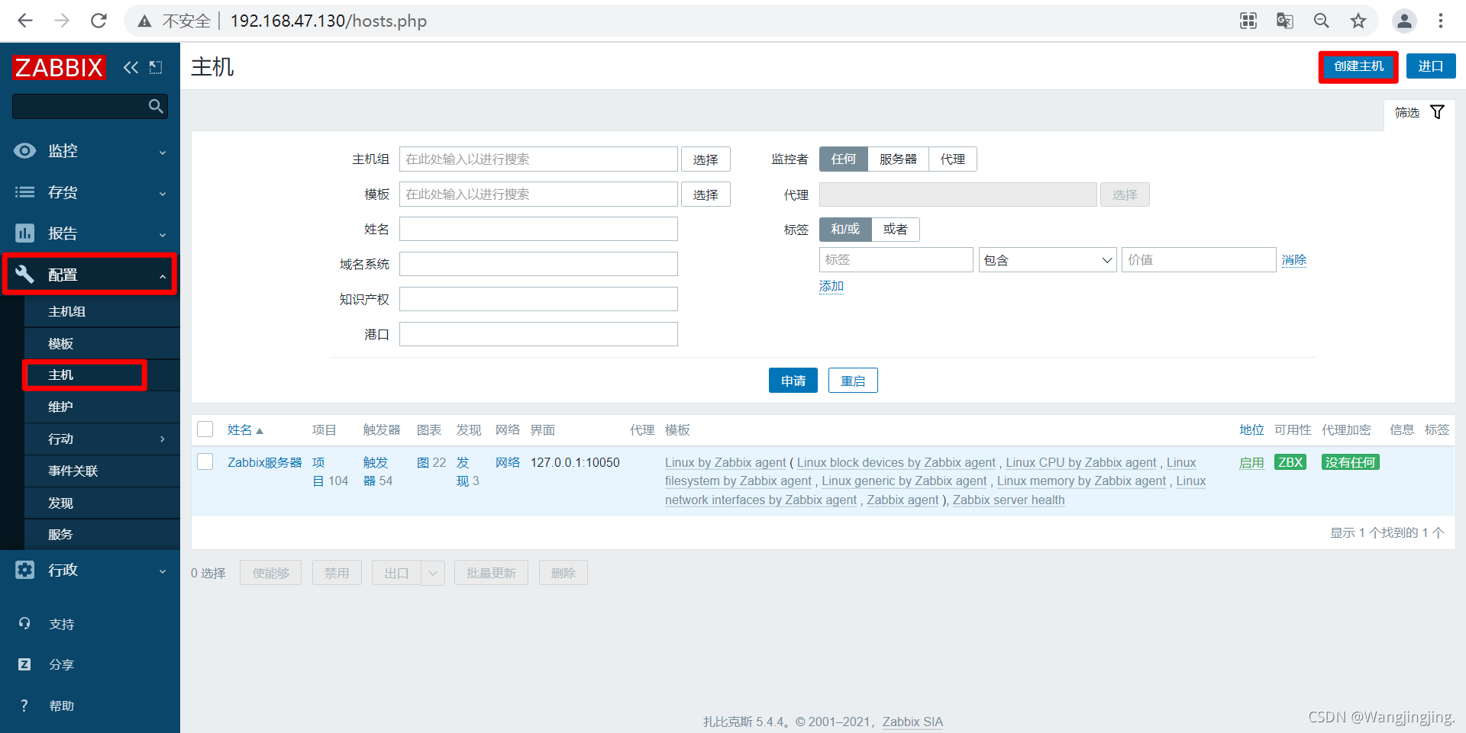Bookmark this page with the star icon
Image resolution: width=1466 pixels, height=733 pixels.
[1358, 21]
